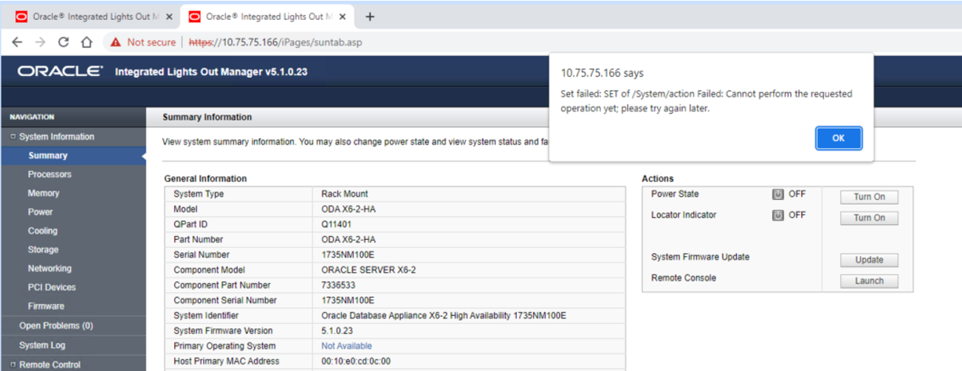This screenshot has width=962, height=371.
Task: Click the browser back arrow
Action: pyautogui.click(x=17, y=42)
